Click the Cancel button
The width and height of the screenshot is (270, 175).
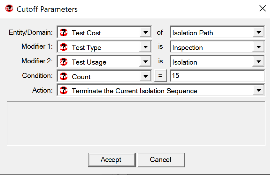coord(161,160)
